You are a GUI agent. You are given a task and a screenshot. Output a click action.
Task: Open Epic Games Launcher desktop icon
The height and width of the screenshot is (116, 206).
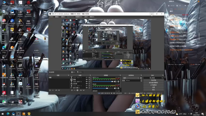pyautogui.click(x=20, y=94)
